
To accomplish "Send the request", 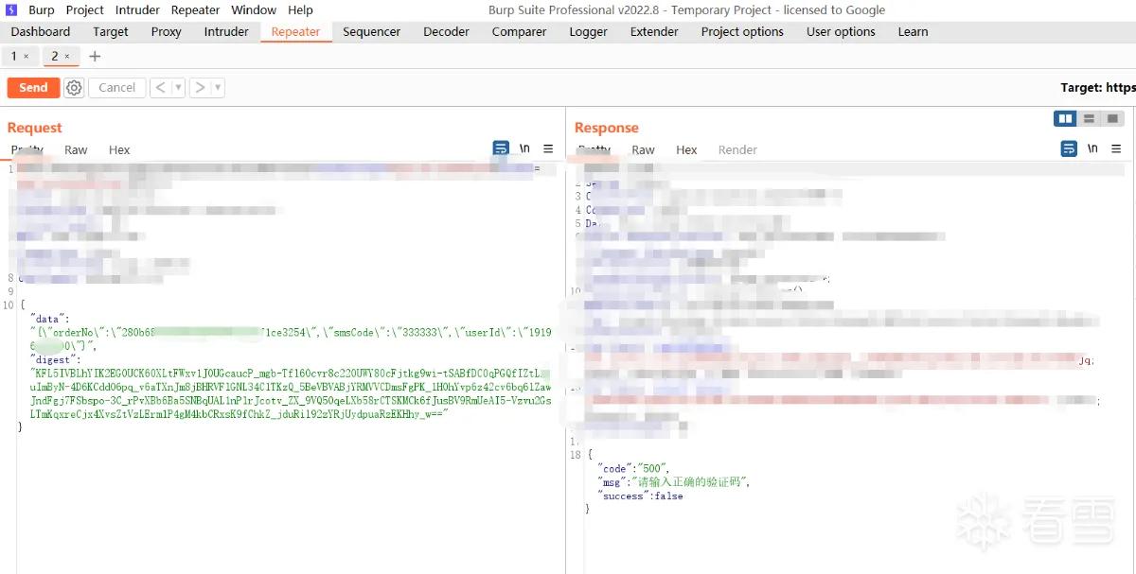I will point(33,88).
